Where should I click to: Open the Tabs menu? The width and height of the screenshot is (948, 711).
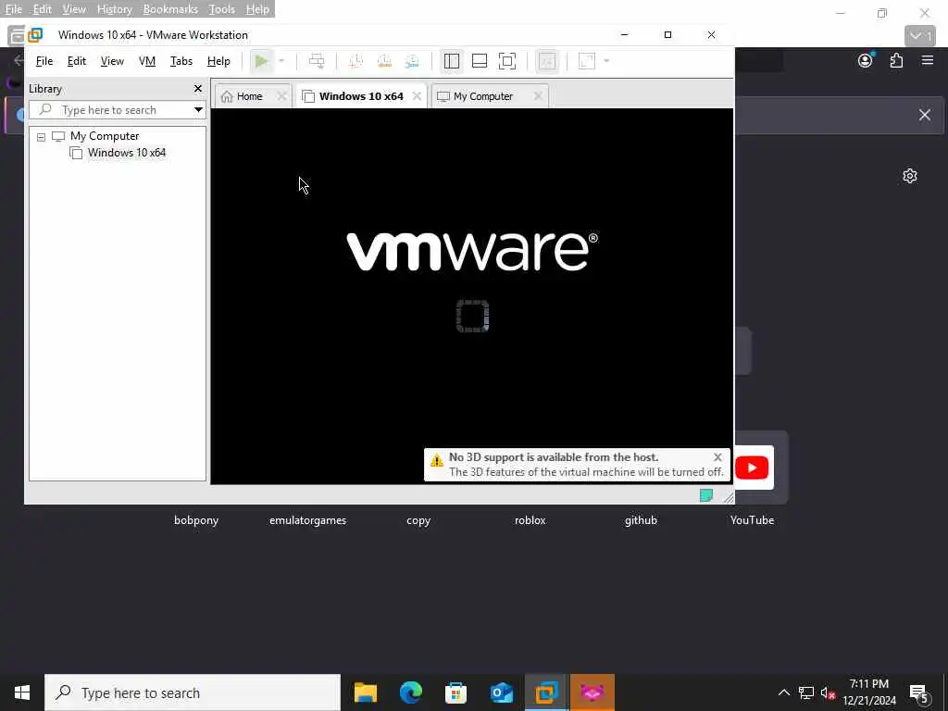coord(181,61)
